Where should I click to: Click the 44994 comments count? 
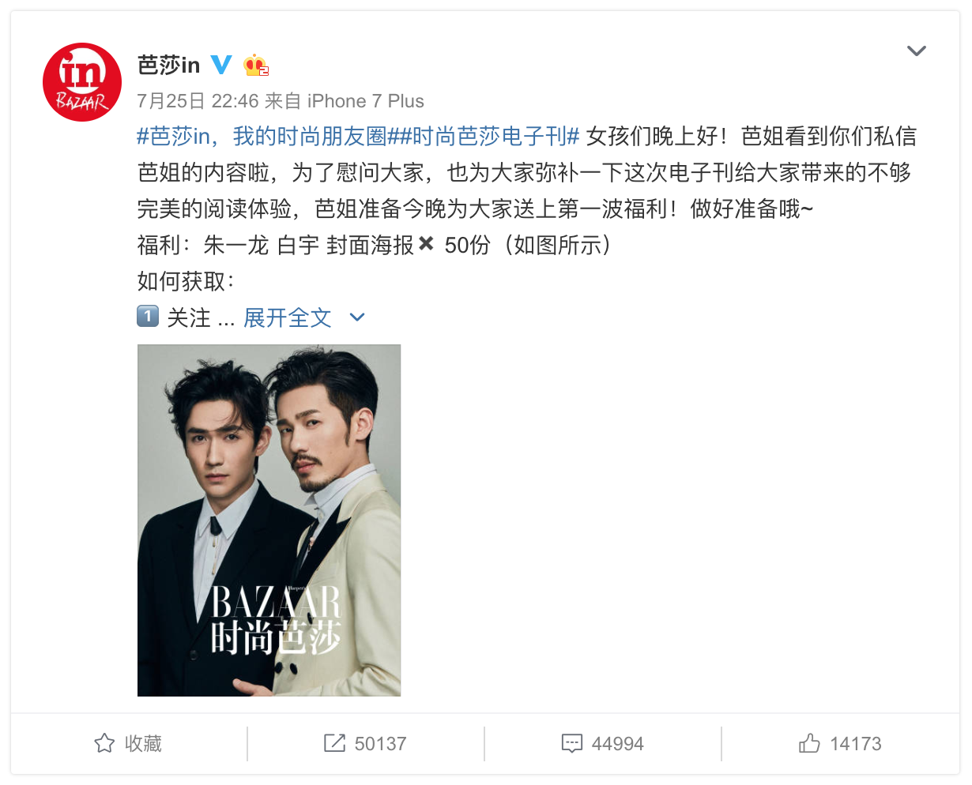(617, 744)
